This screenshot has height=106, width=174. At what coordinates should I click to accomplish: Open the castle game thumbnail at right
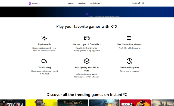163,103
